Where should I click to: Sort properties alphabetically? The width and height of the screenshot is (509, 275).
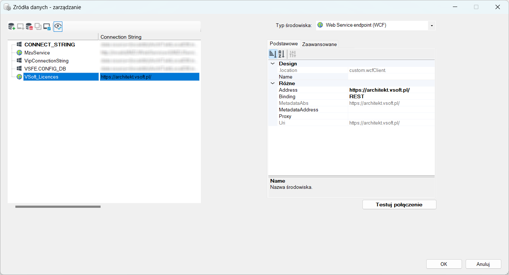[x=281, y=54]
